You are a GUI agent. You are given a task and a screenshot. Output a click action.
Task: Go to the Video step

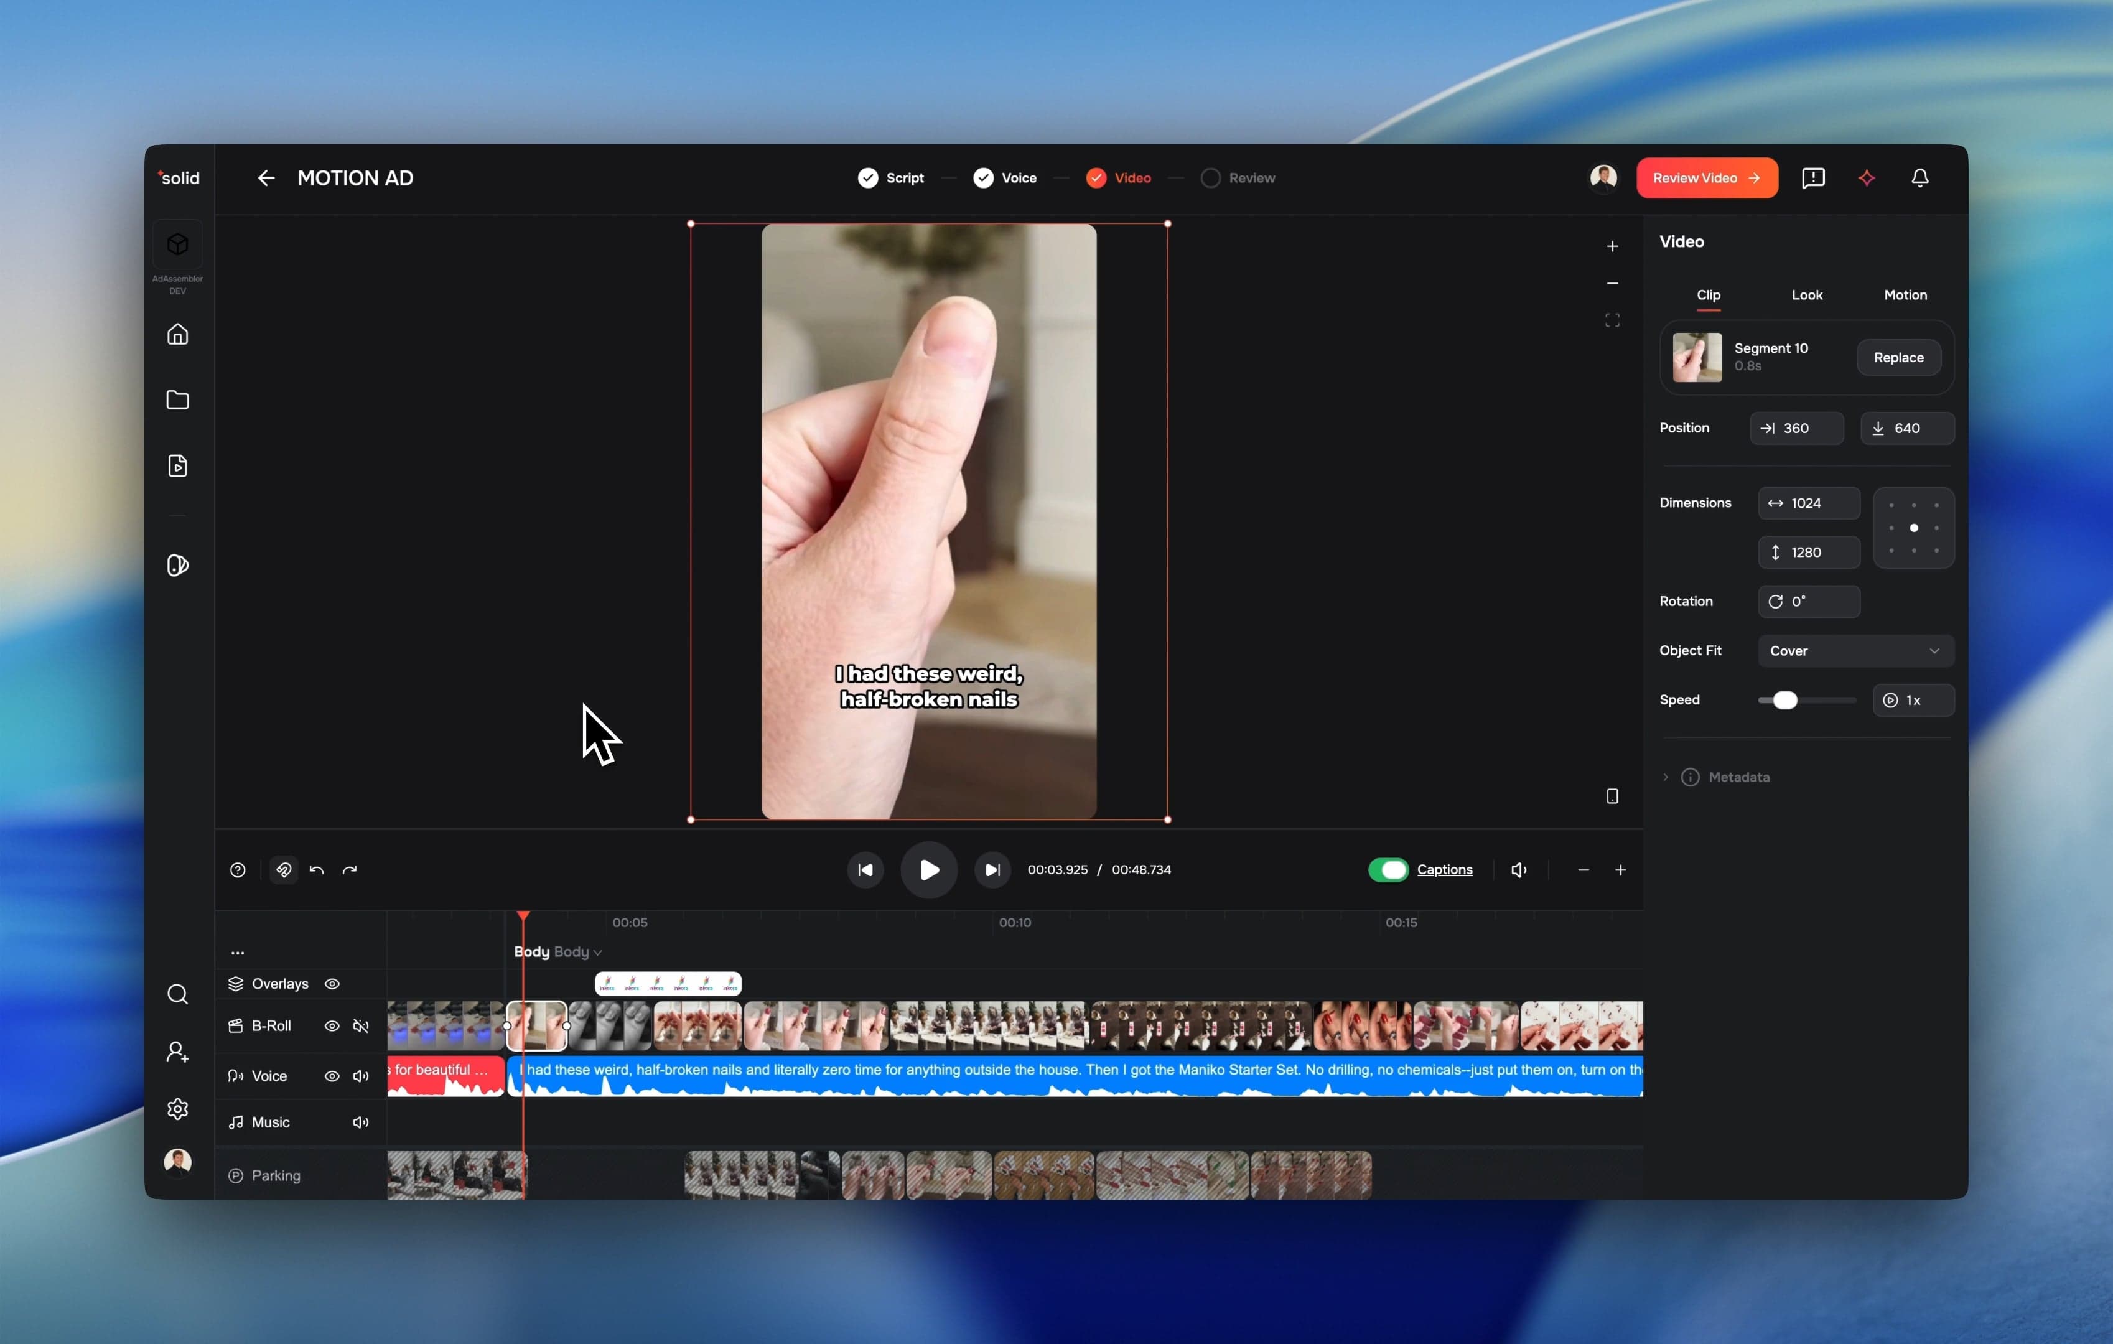tap(1118, 178)
